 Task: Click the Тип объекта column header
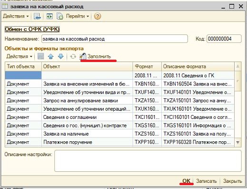tap(23, 66)
